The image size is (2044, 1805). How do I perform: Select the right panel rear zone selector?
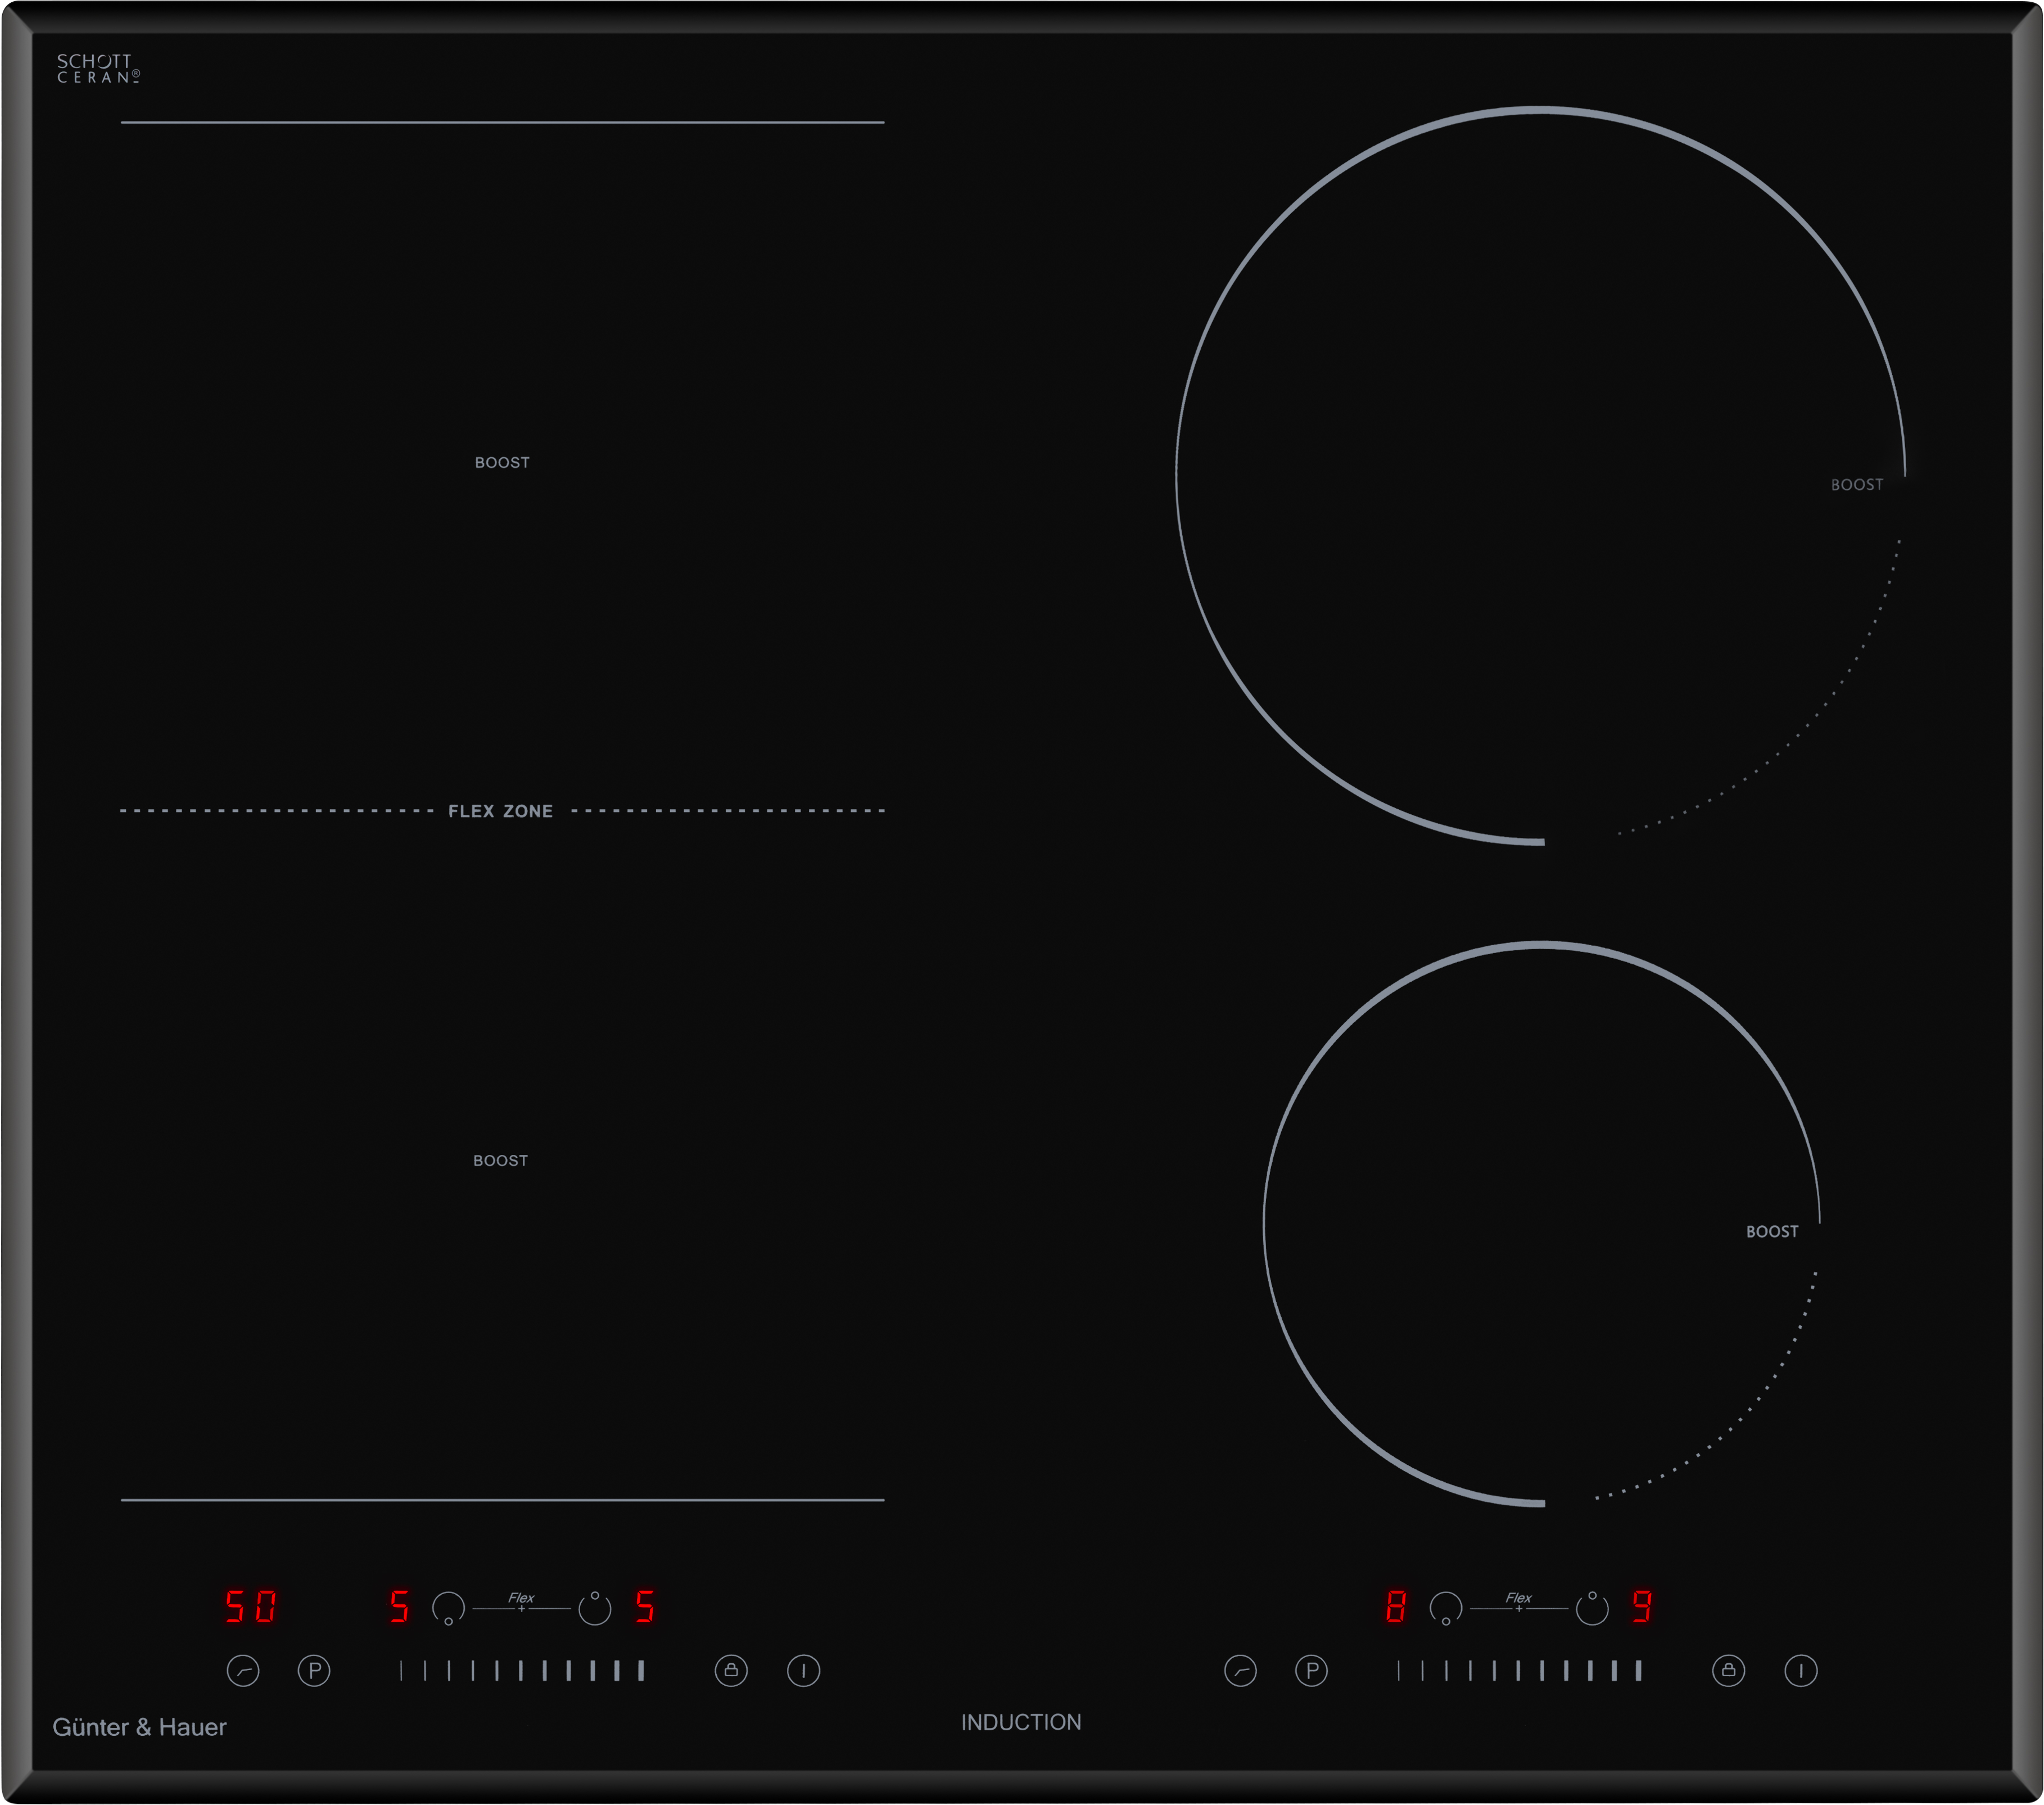point(1592,1608)
